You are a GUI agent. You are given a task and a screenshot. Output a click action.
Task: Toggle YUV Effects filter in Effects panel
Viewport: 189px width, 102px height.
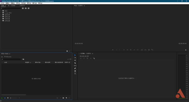click(x=29, y=8)
